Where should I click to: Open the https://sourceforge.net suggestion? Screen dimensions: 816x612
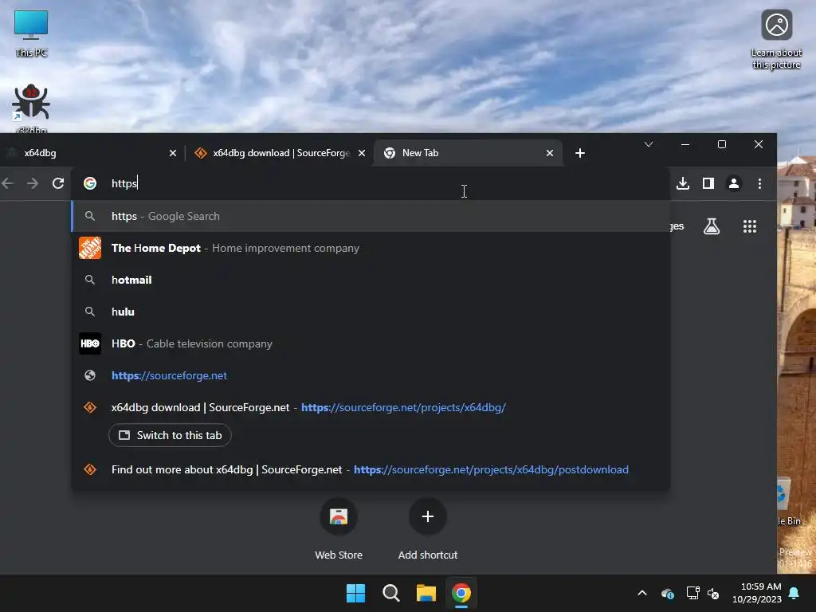click(x=371, y=375)
